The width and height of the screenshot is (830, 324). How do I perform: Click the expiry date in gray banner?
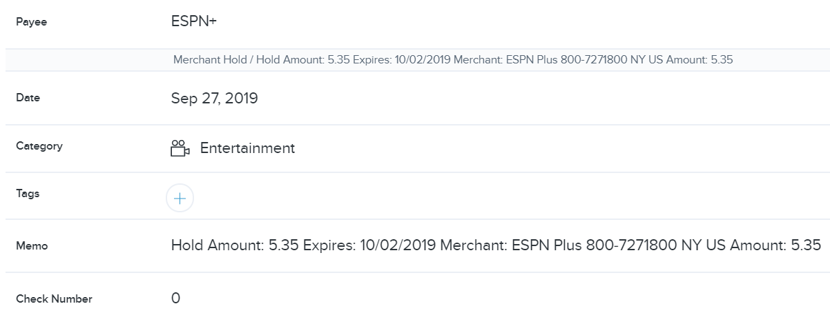(423, 60)
